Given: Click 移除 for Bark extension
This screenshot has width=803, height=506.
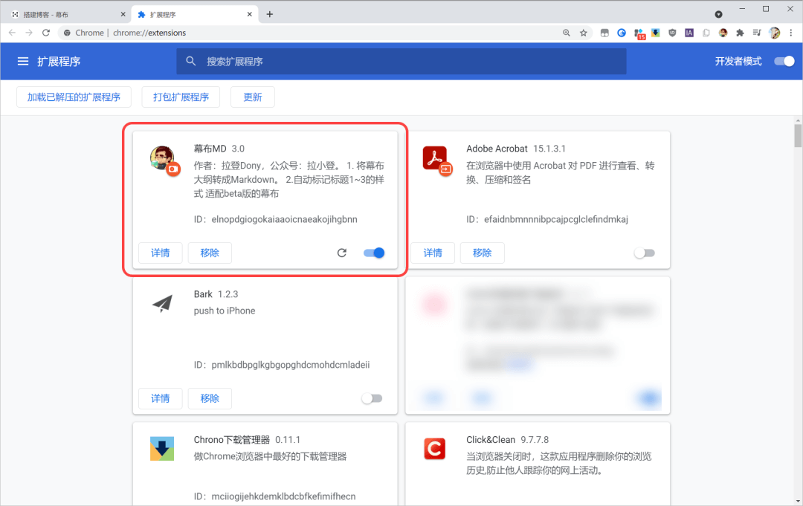Looking at the screenshot, I should coord(210,398).
